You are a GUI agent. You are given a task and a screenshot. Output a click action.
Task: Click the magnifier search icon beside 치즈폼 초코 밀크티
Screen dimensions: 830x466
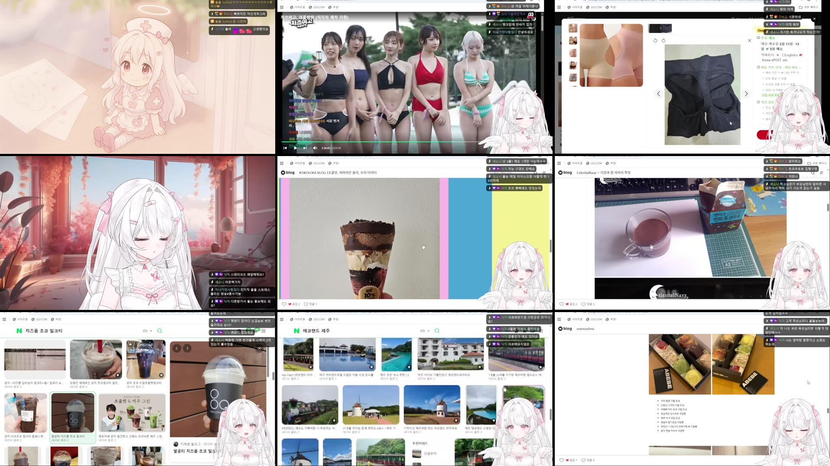click(x=160, y=330)
